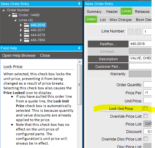Screen dimensions: 155x148
Task: Click the folder icon for 444-8279
Action: tap(27, 35)
